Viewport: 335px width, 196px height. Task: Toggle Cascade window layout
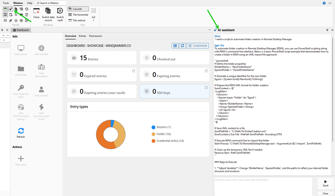tap(78, 9)
